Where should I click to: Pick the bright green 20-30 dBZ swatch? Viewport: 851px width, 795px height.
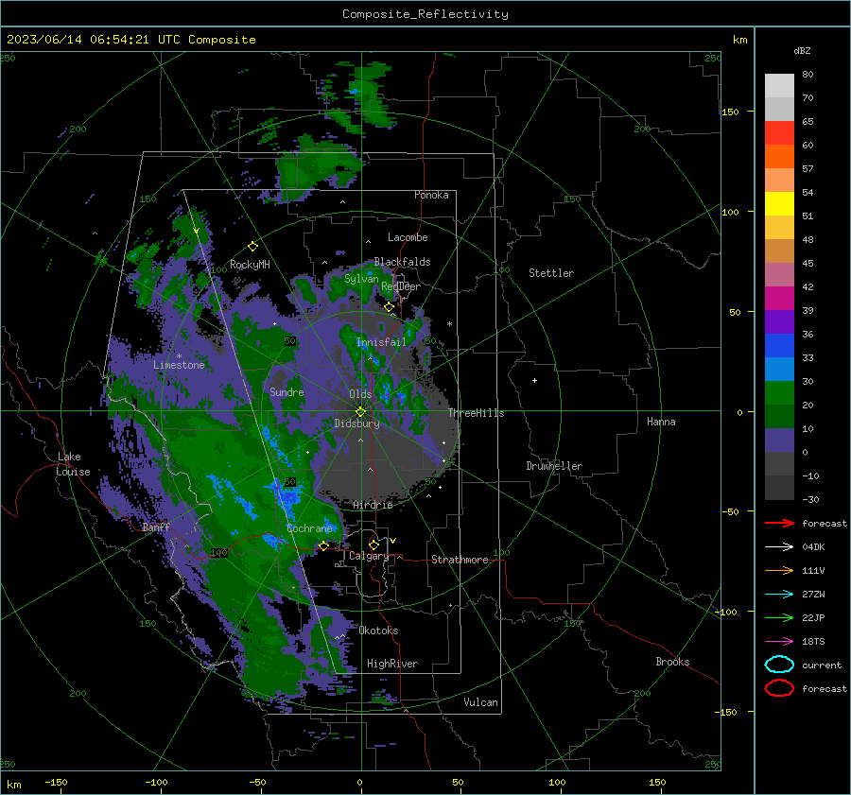[x=779, y=393]
